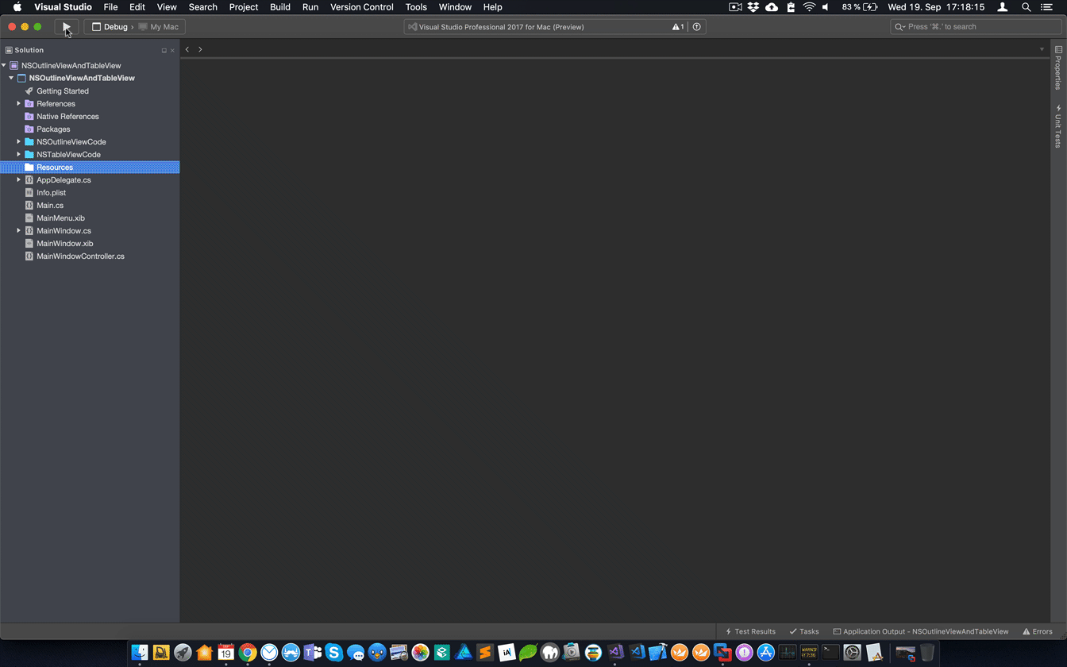Expand the NSTableViewCode folder
This screenshot has width=1067, height=667.
18,155
